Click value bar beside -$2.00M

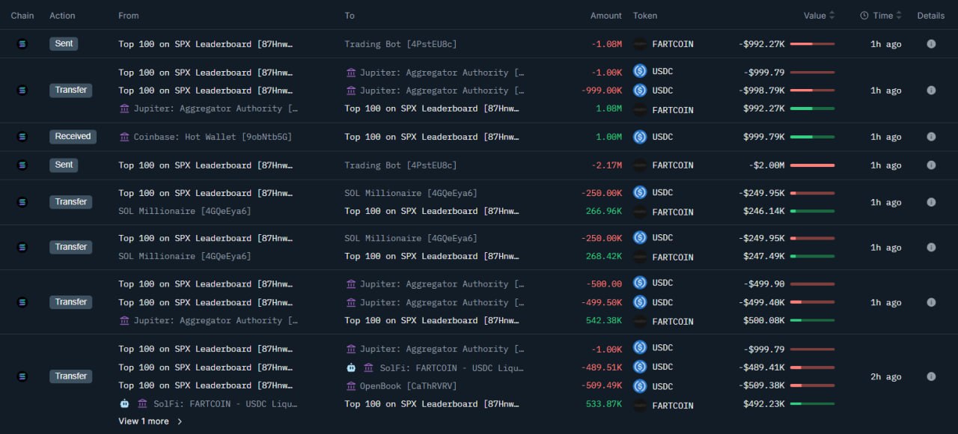[812, 165]
